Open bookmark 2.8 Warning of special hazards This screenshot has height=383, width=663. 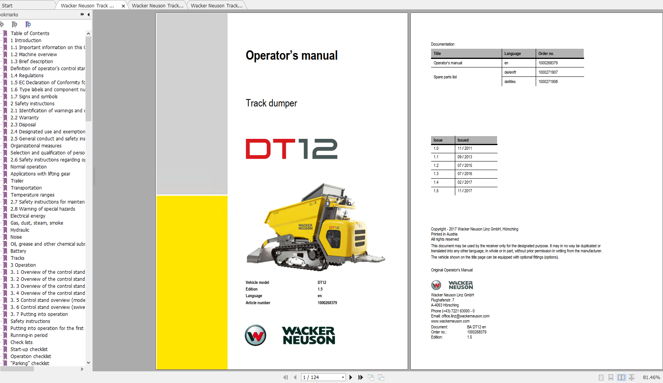pos(43,209)
